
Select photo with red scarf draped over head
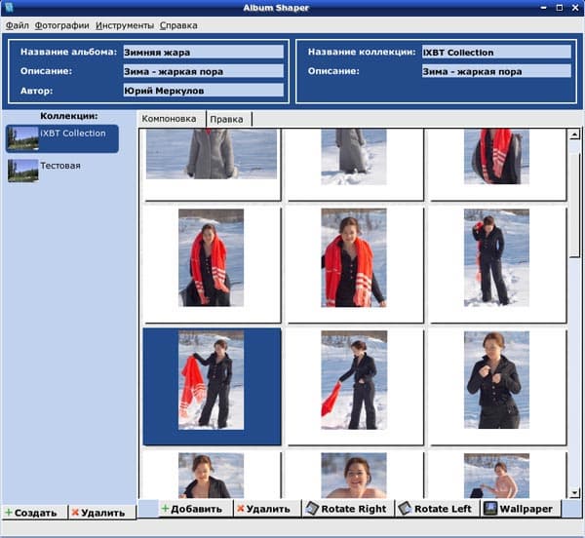(212, 257)
